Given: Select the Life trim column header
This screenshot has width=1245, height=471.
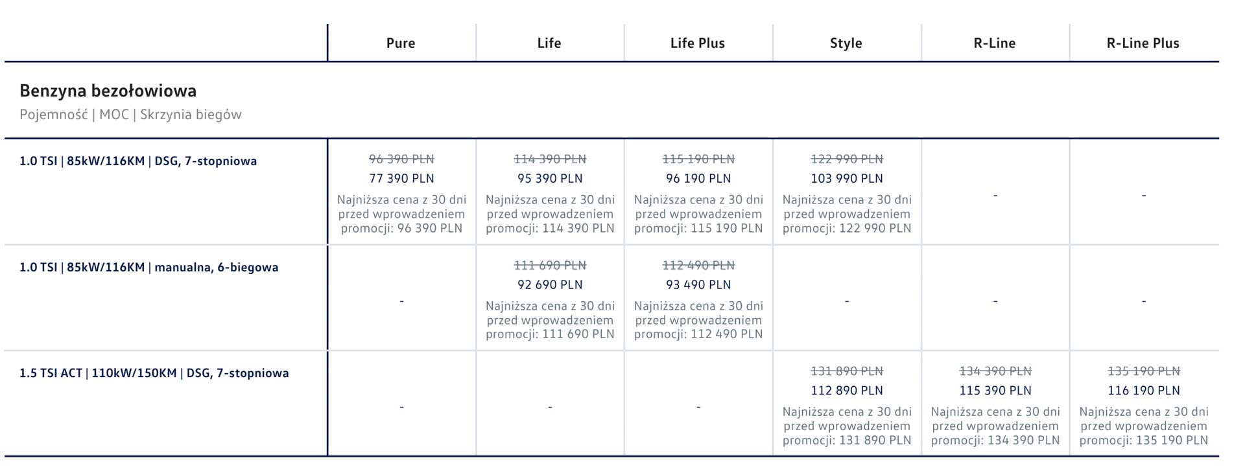Looking at the screenshot, I should pos(549,43).
